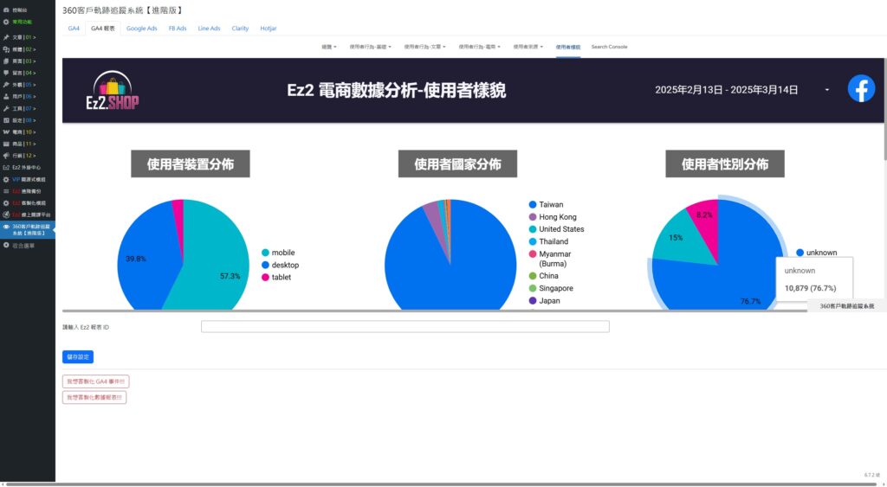Open the date range dropdown arrow
Screen dimensions: 887x487
point(827,90)
